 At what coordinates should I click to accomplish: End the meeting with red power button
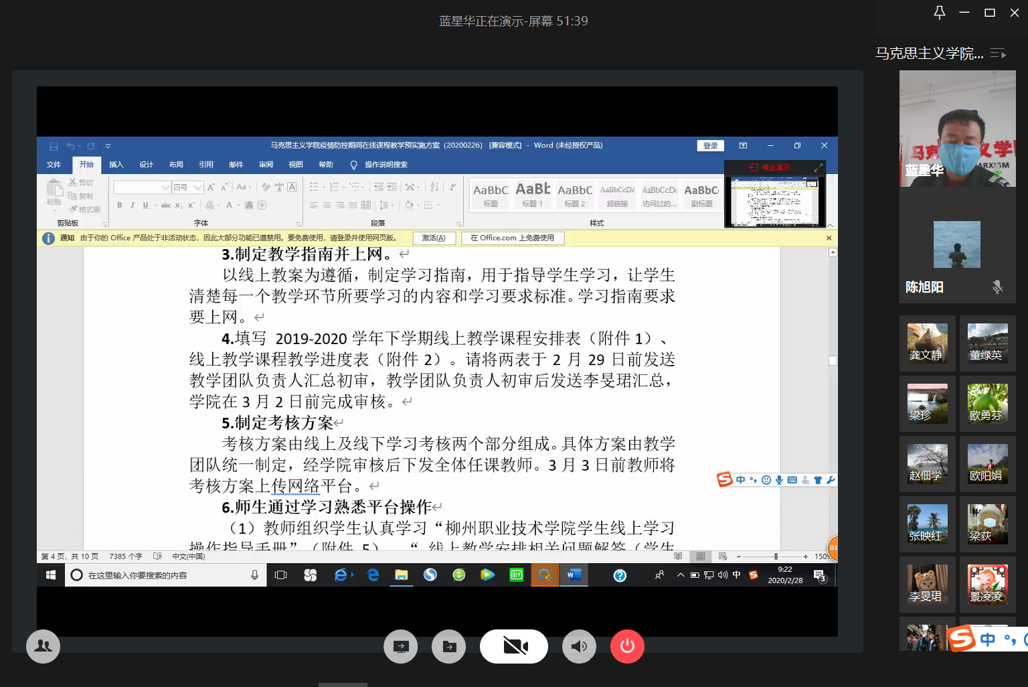[627, 646]
